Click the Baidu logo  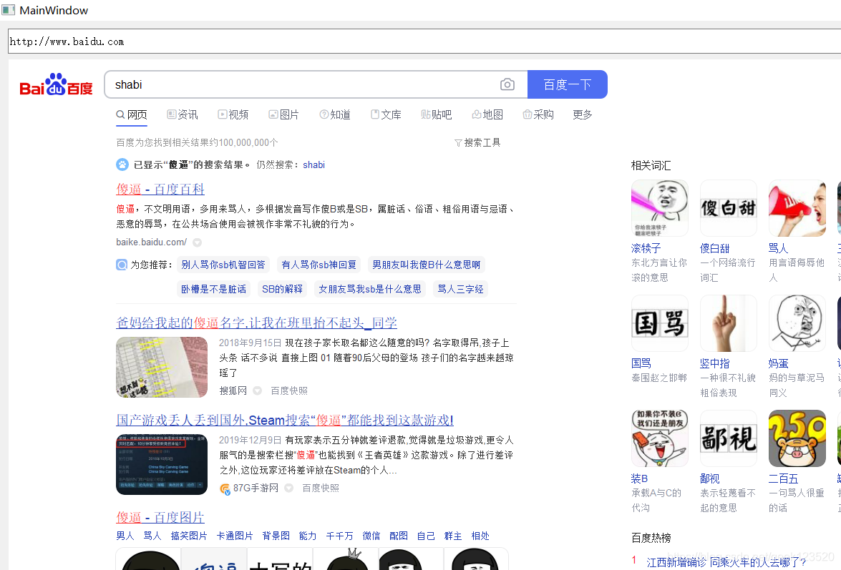point(57,84)
